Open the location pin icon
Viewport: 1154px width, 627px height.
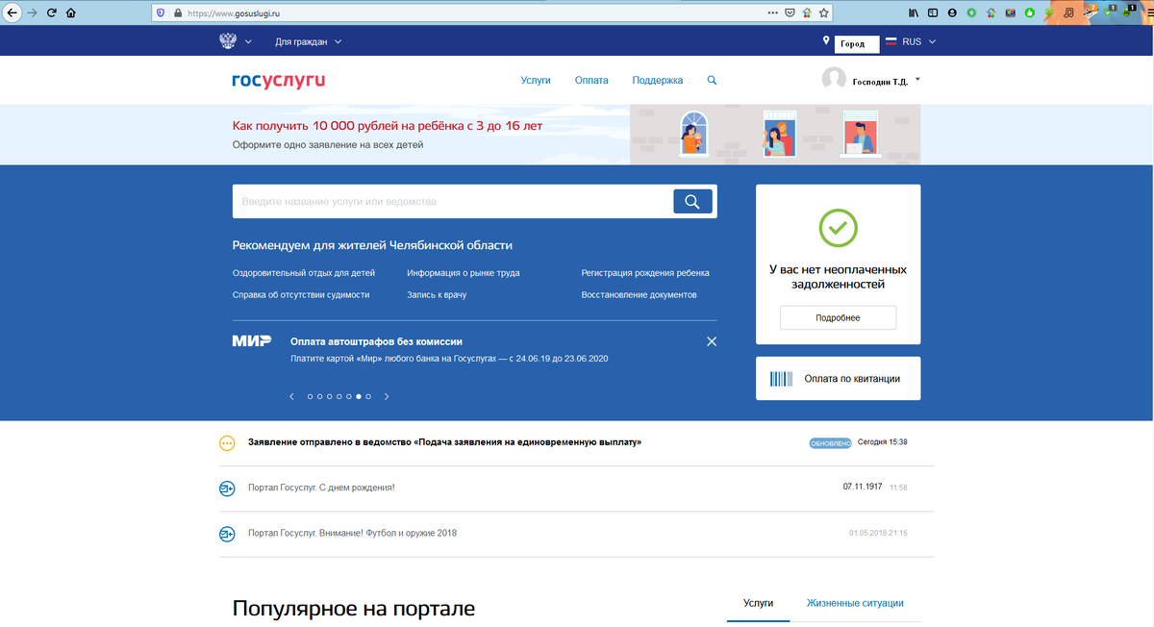(826, 41)
